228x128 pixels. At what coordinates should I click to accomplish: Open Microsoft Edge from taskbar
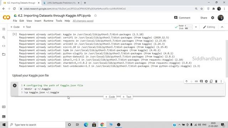point(86,125)
